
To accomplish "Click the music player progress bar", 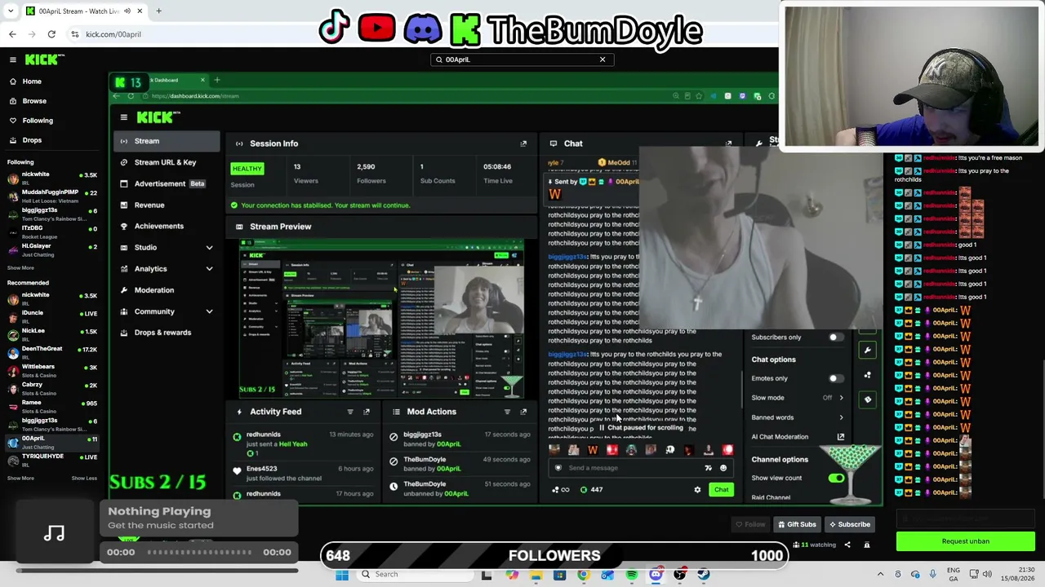I will [198, 553].
